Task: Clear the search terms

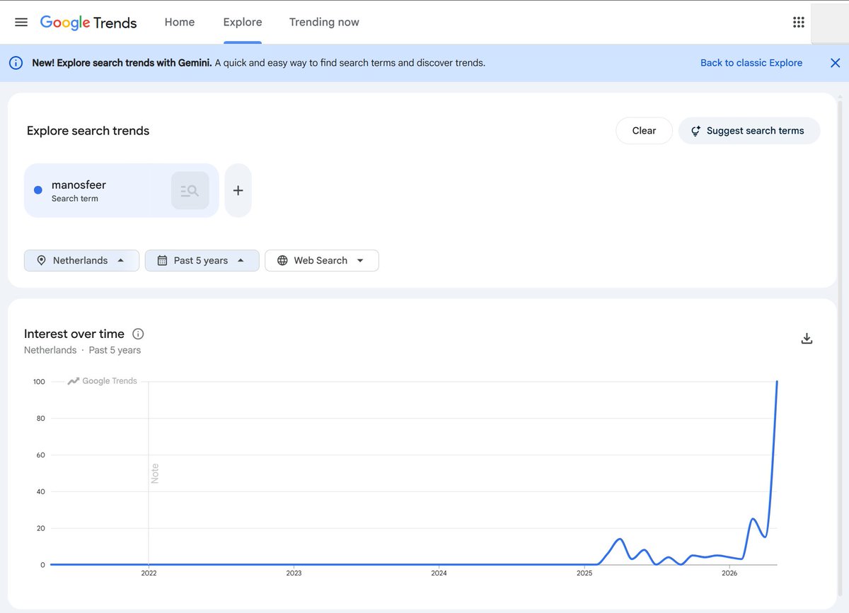Action: click(644, 131)
